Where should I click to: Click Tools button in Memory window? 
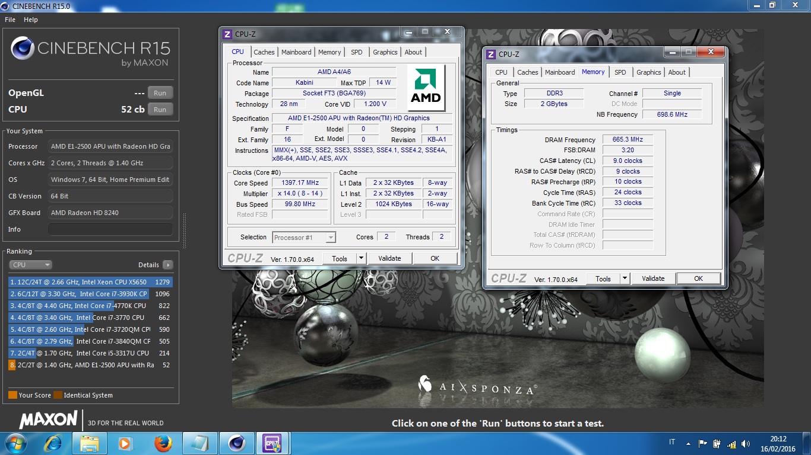603,278
